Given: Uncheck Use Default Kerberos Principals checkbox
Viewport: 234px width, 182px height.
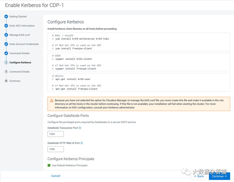Looking at the screenshot, I should (x=49, y=165).
